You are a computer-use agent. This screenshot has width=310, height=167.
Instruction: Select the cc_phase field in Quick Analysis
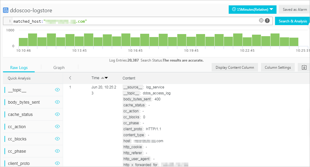tap(17, 151)
